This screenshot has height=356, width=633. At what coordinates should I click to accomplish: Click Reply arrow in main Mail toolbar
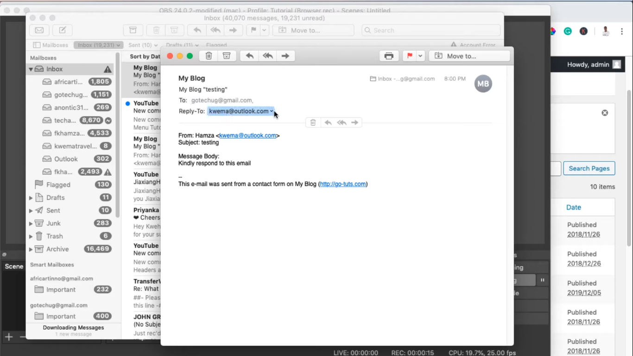(x=197, y=30)
